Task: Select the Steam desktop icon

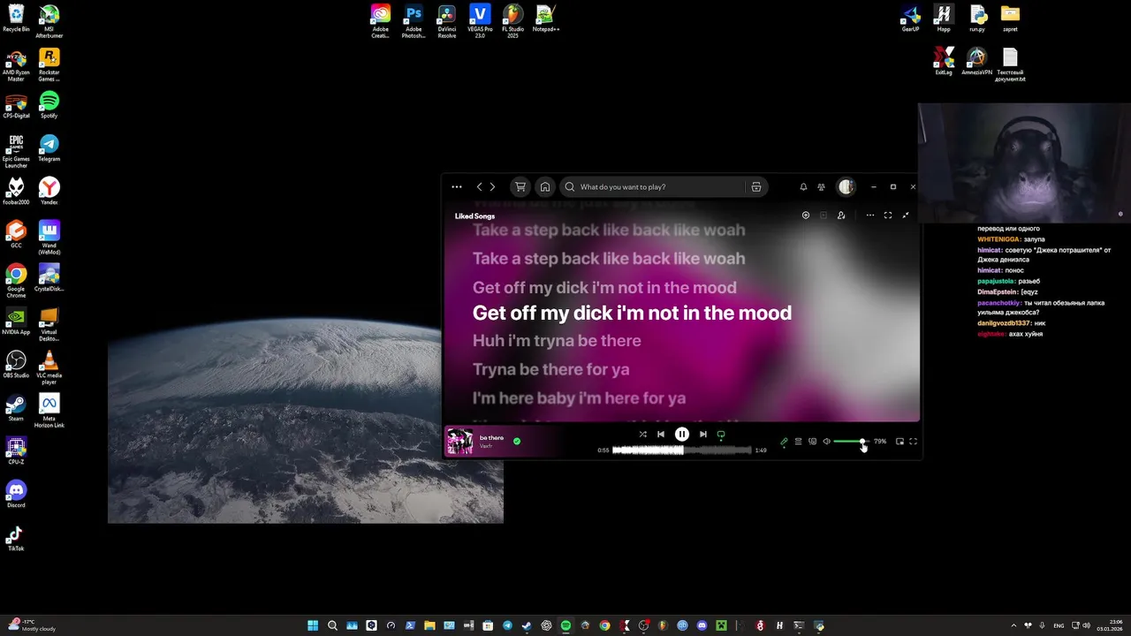Action: coord(16,408)
